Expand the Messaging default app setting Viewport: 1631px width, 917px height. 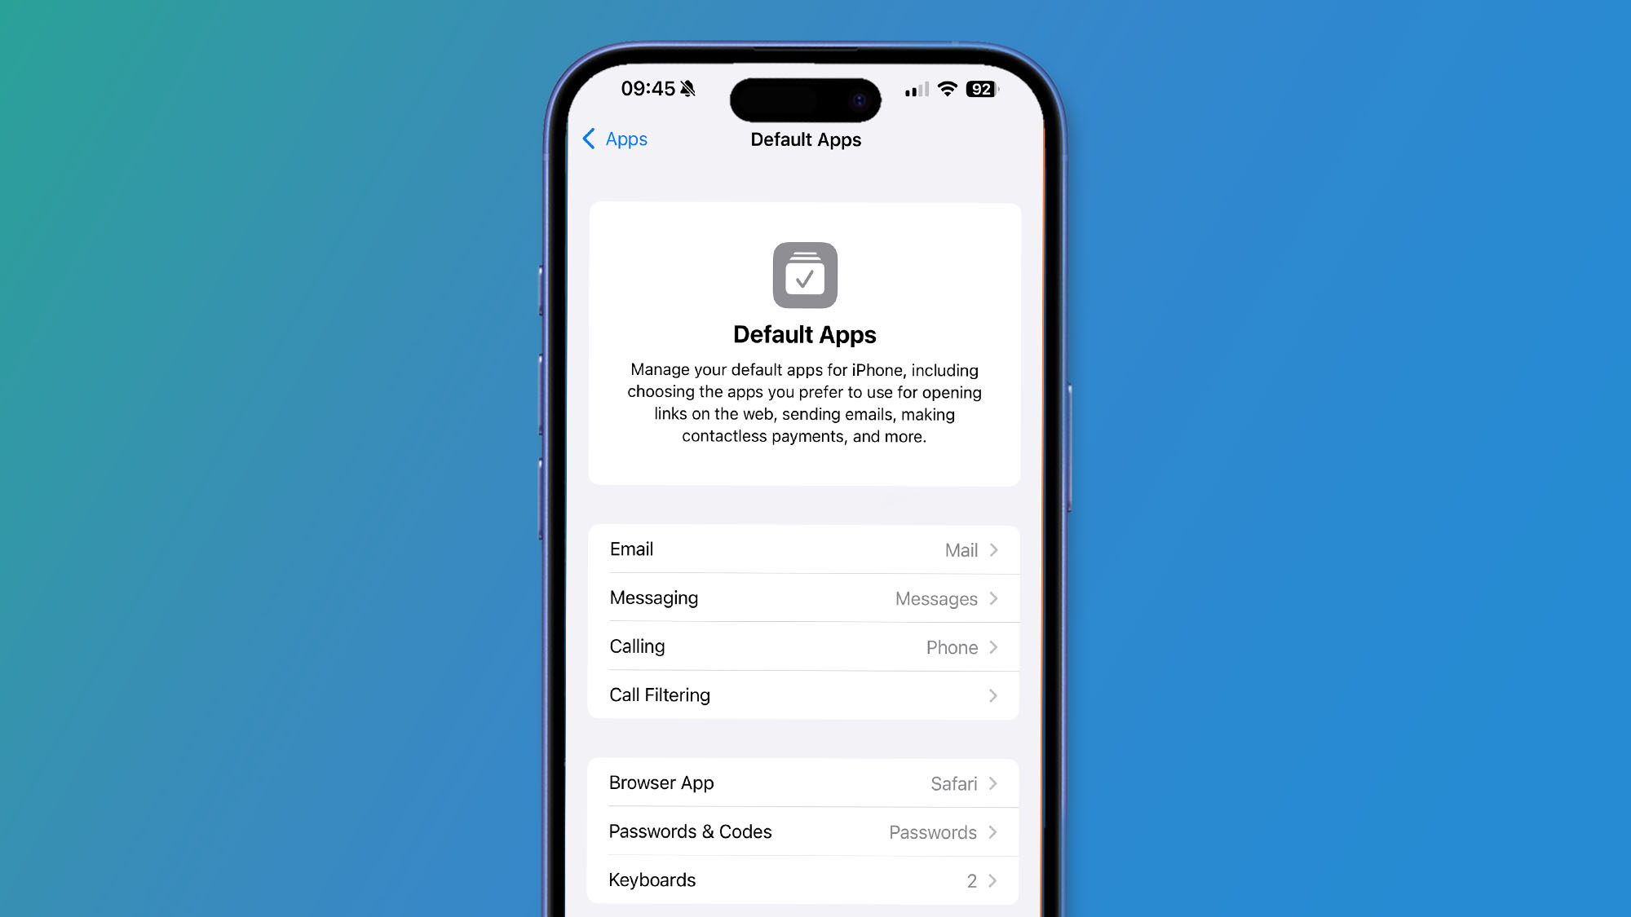point(804,597)
